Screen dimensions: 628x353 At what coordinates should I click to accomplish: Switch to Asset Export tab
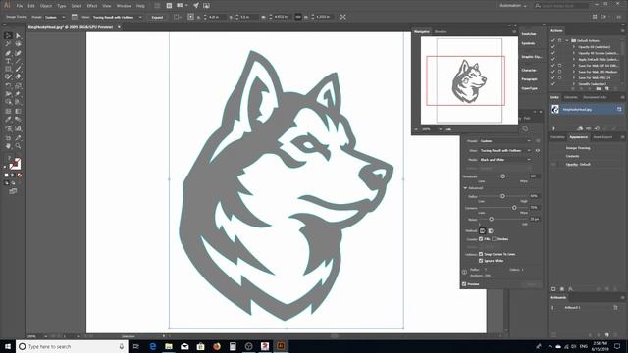pyautogui.click(x=602, y=137)
